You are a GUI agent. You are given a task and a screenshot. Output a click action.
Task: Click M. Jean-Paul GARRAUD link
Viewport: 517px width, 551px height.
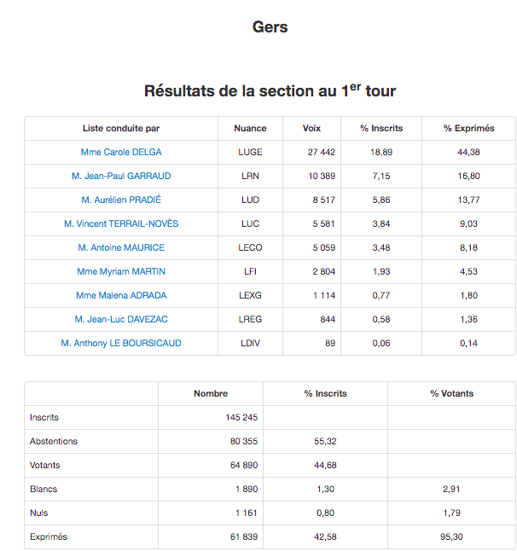[x=121, y=177]
